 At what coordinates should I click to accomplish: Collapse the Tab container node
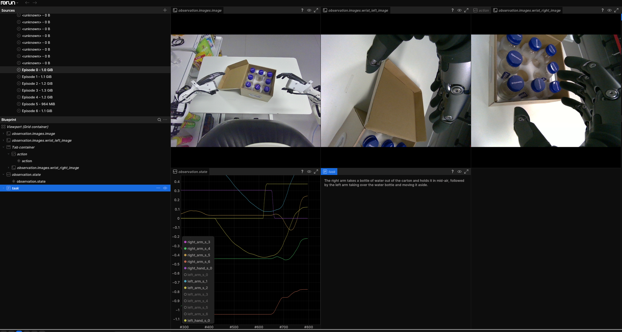coord(3,147)
